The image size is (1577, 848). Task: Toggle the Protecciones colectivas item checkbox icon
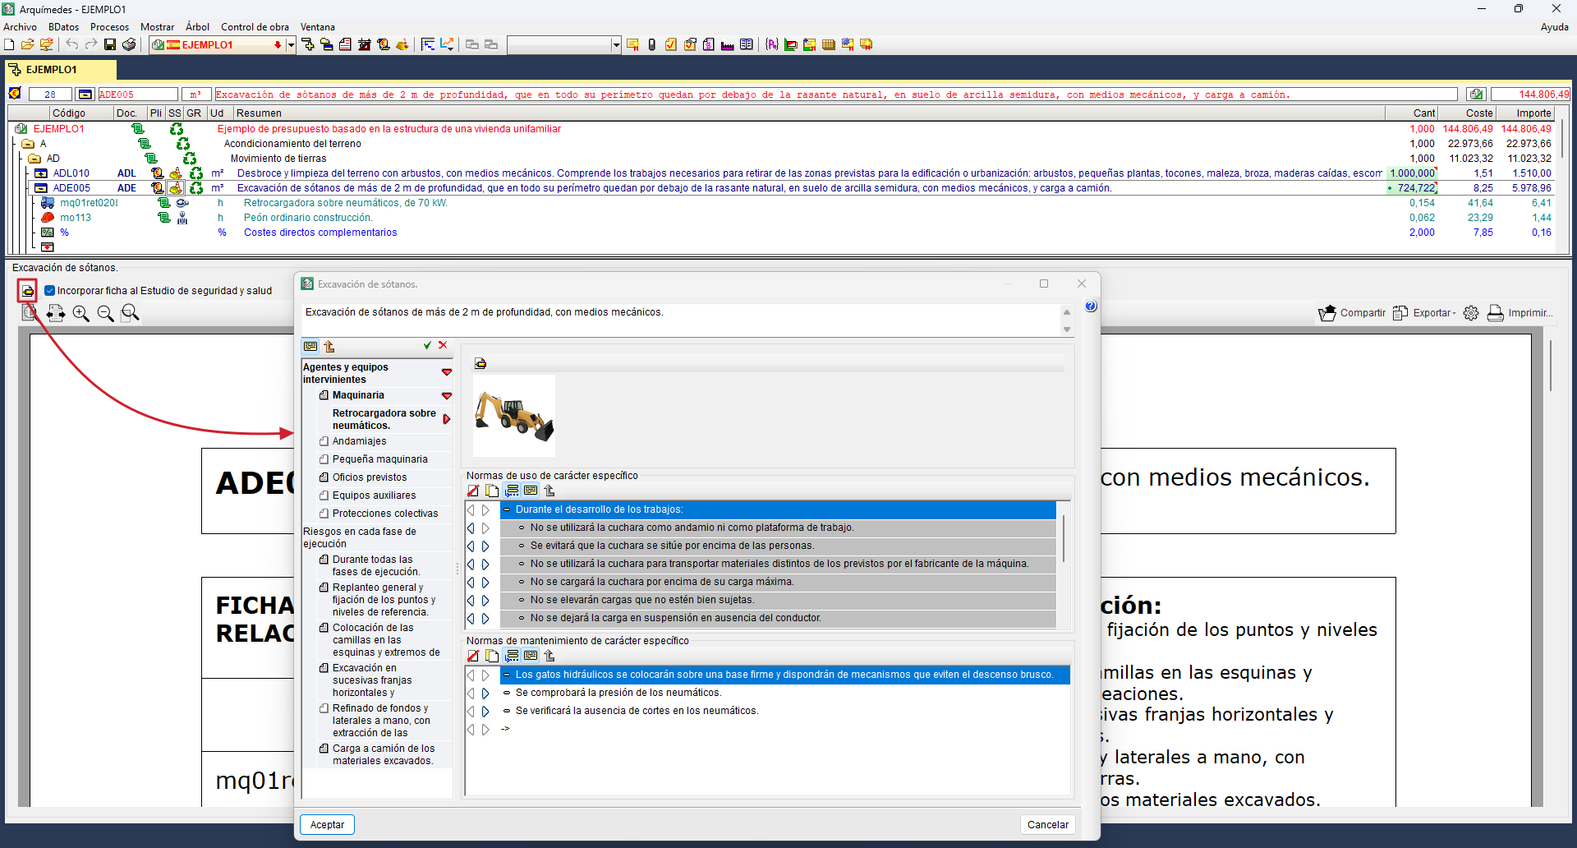pos(324,514)
